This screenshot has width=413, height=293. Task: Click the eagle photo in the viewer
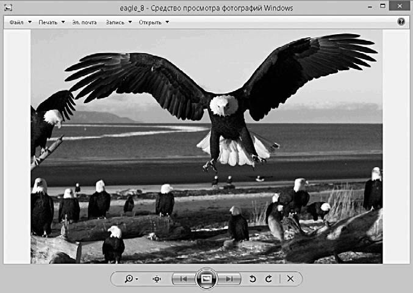pyautogui.click(x=206, y=146)
